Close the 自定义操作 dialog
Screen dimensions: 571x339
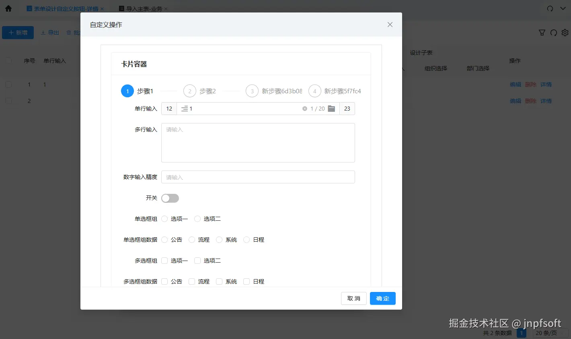[x=390, y=25]
